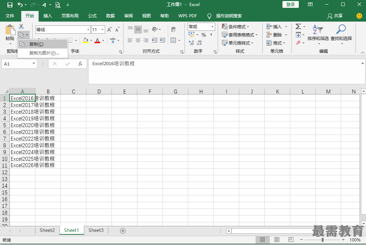Viewport: 366px width, 245px height.
Task: Click the Merge and Center icon
Action: coord(173,40)
